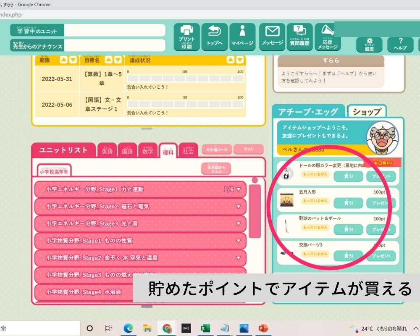Click the 【算数】1章～5章 goal name

point(102,79)
